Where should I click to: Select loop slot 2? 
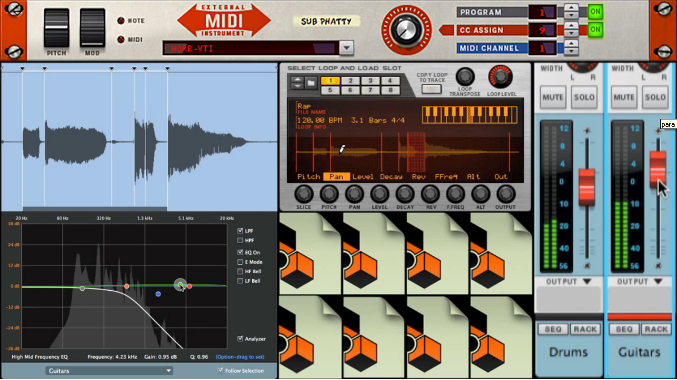click(x=351, y=81)
